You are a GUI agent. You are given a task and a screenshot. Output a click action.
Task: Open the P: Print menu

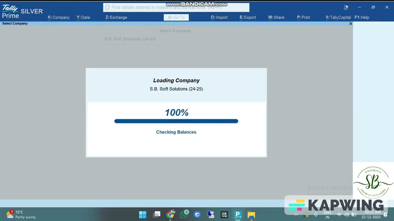coord(304,17)
